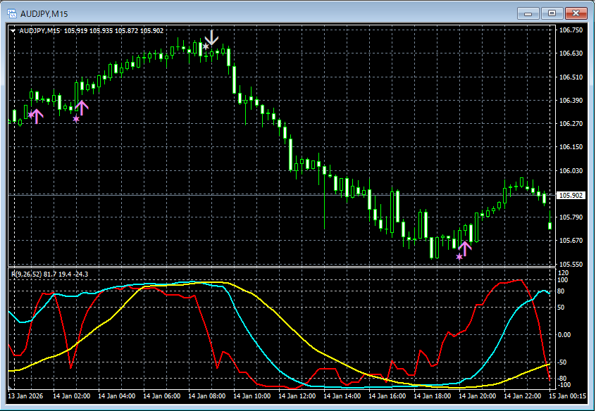Open the small triangle menu beside AUDJPY,M15
This screenshot has width=596, height=411.
click(13, 30)
